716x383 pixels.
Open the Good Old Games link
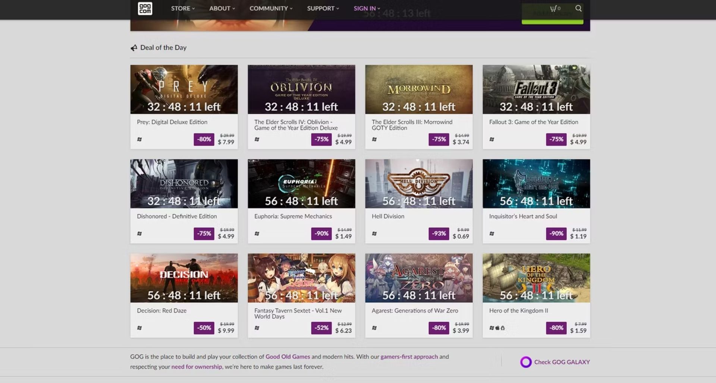coord(288,357)
